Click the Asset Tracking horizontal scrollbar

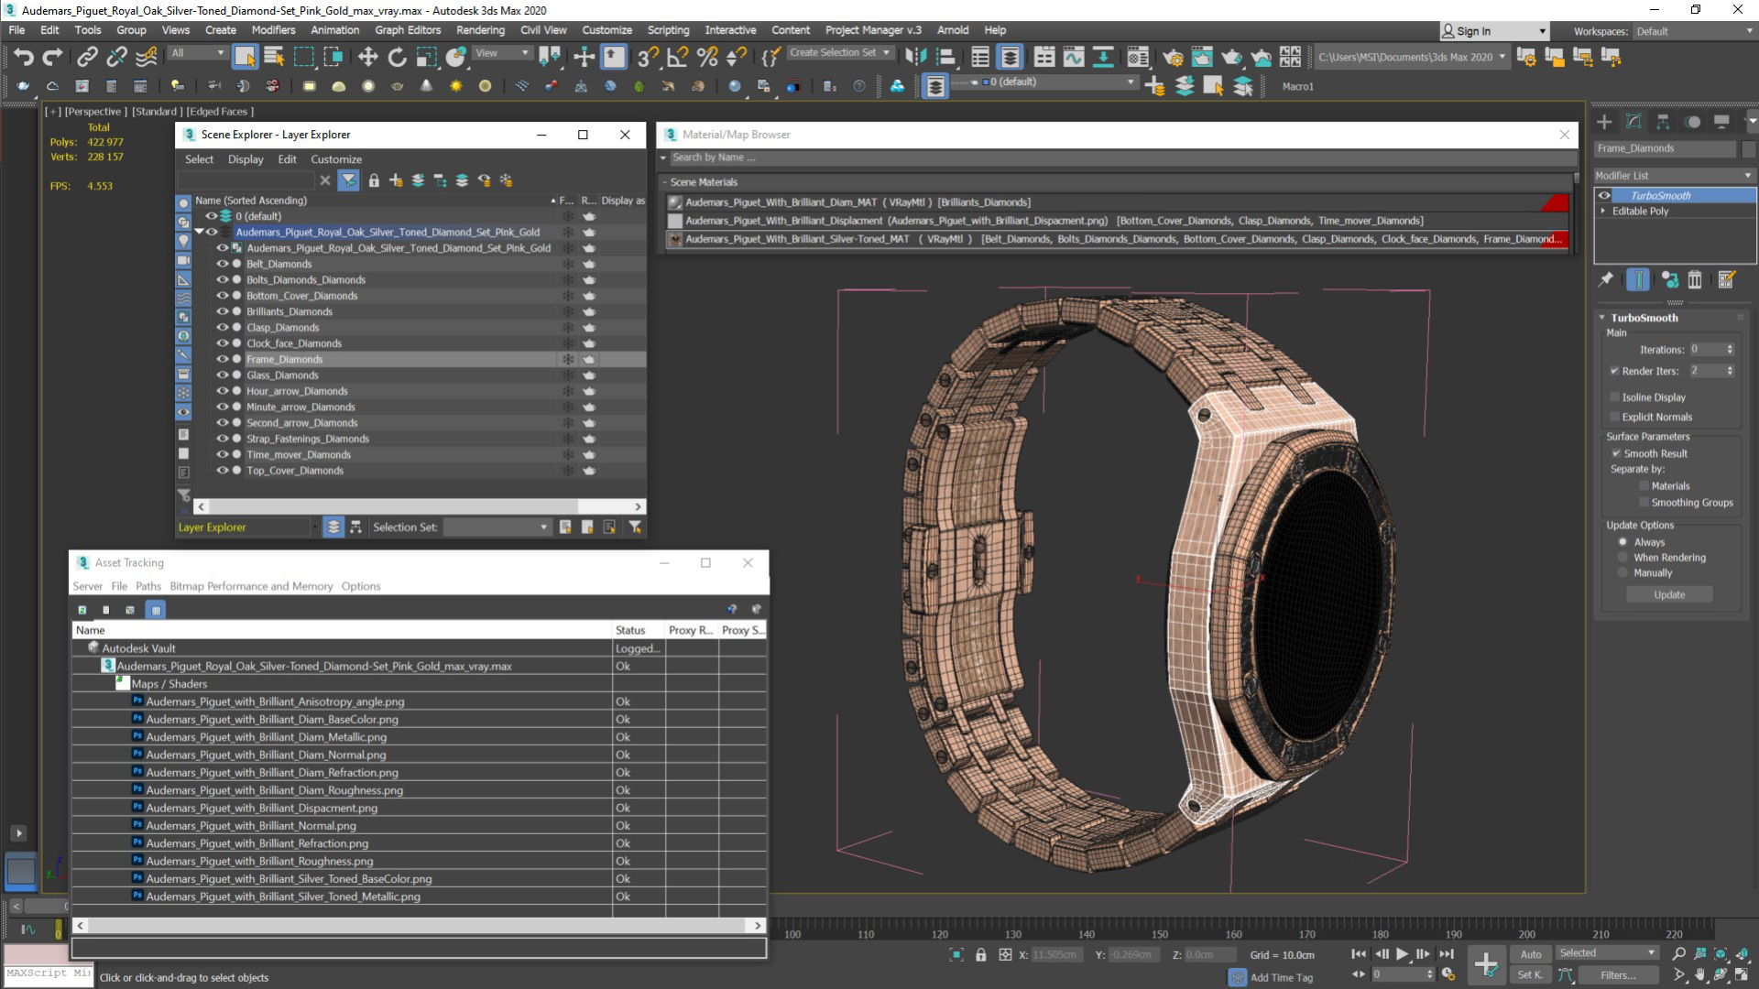420,926
